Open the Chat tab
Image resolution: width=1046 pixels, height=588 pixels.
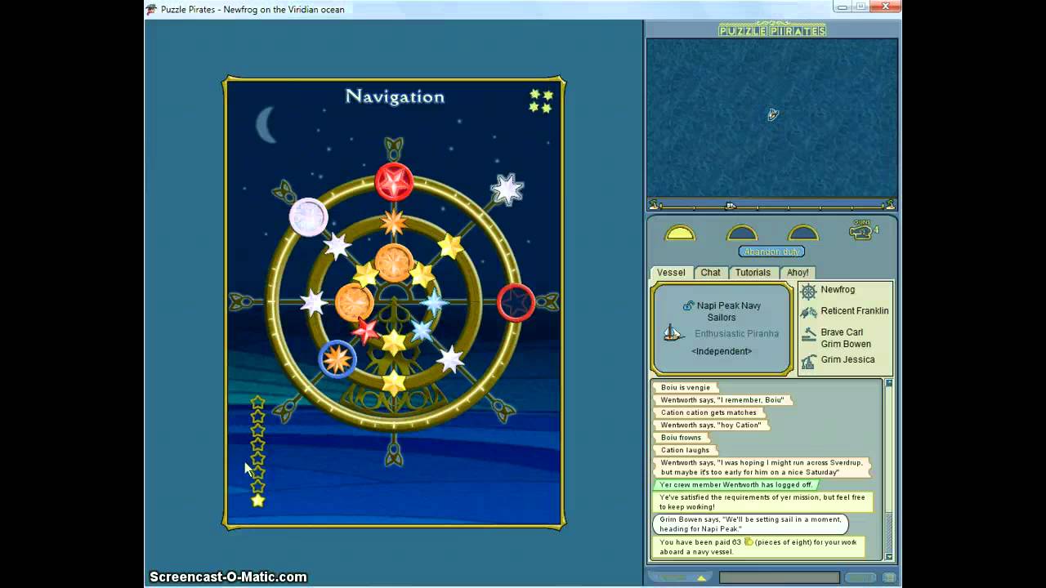(x=711, y=273)
